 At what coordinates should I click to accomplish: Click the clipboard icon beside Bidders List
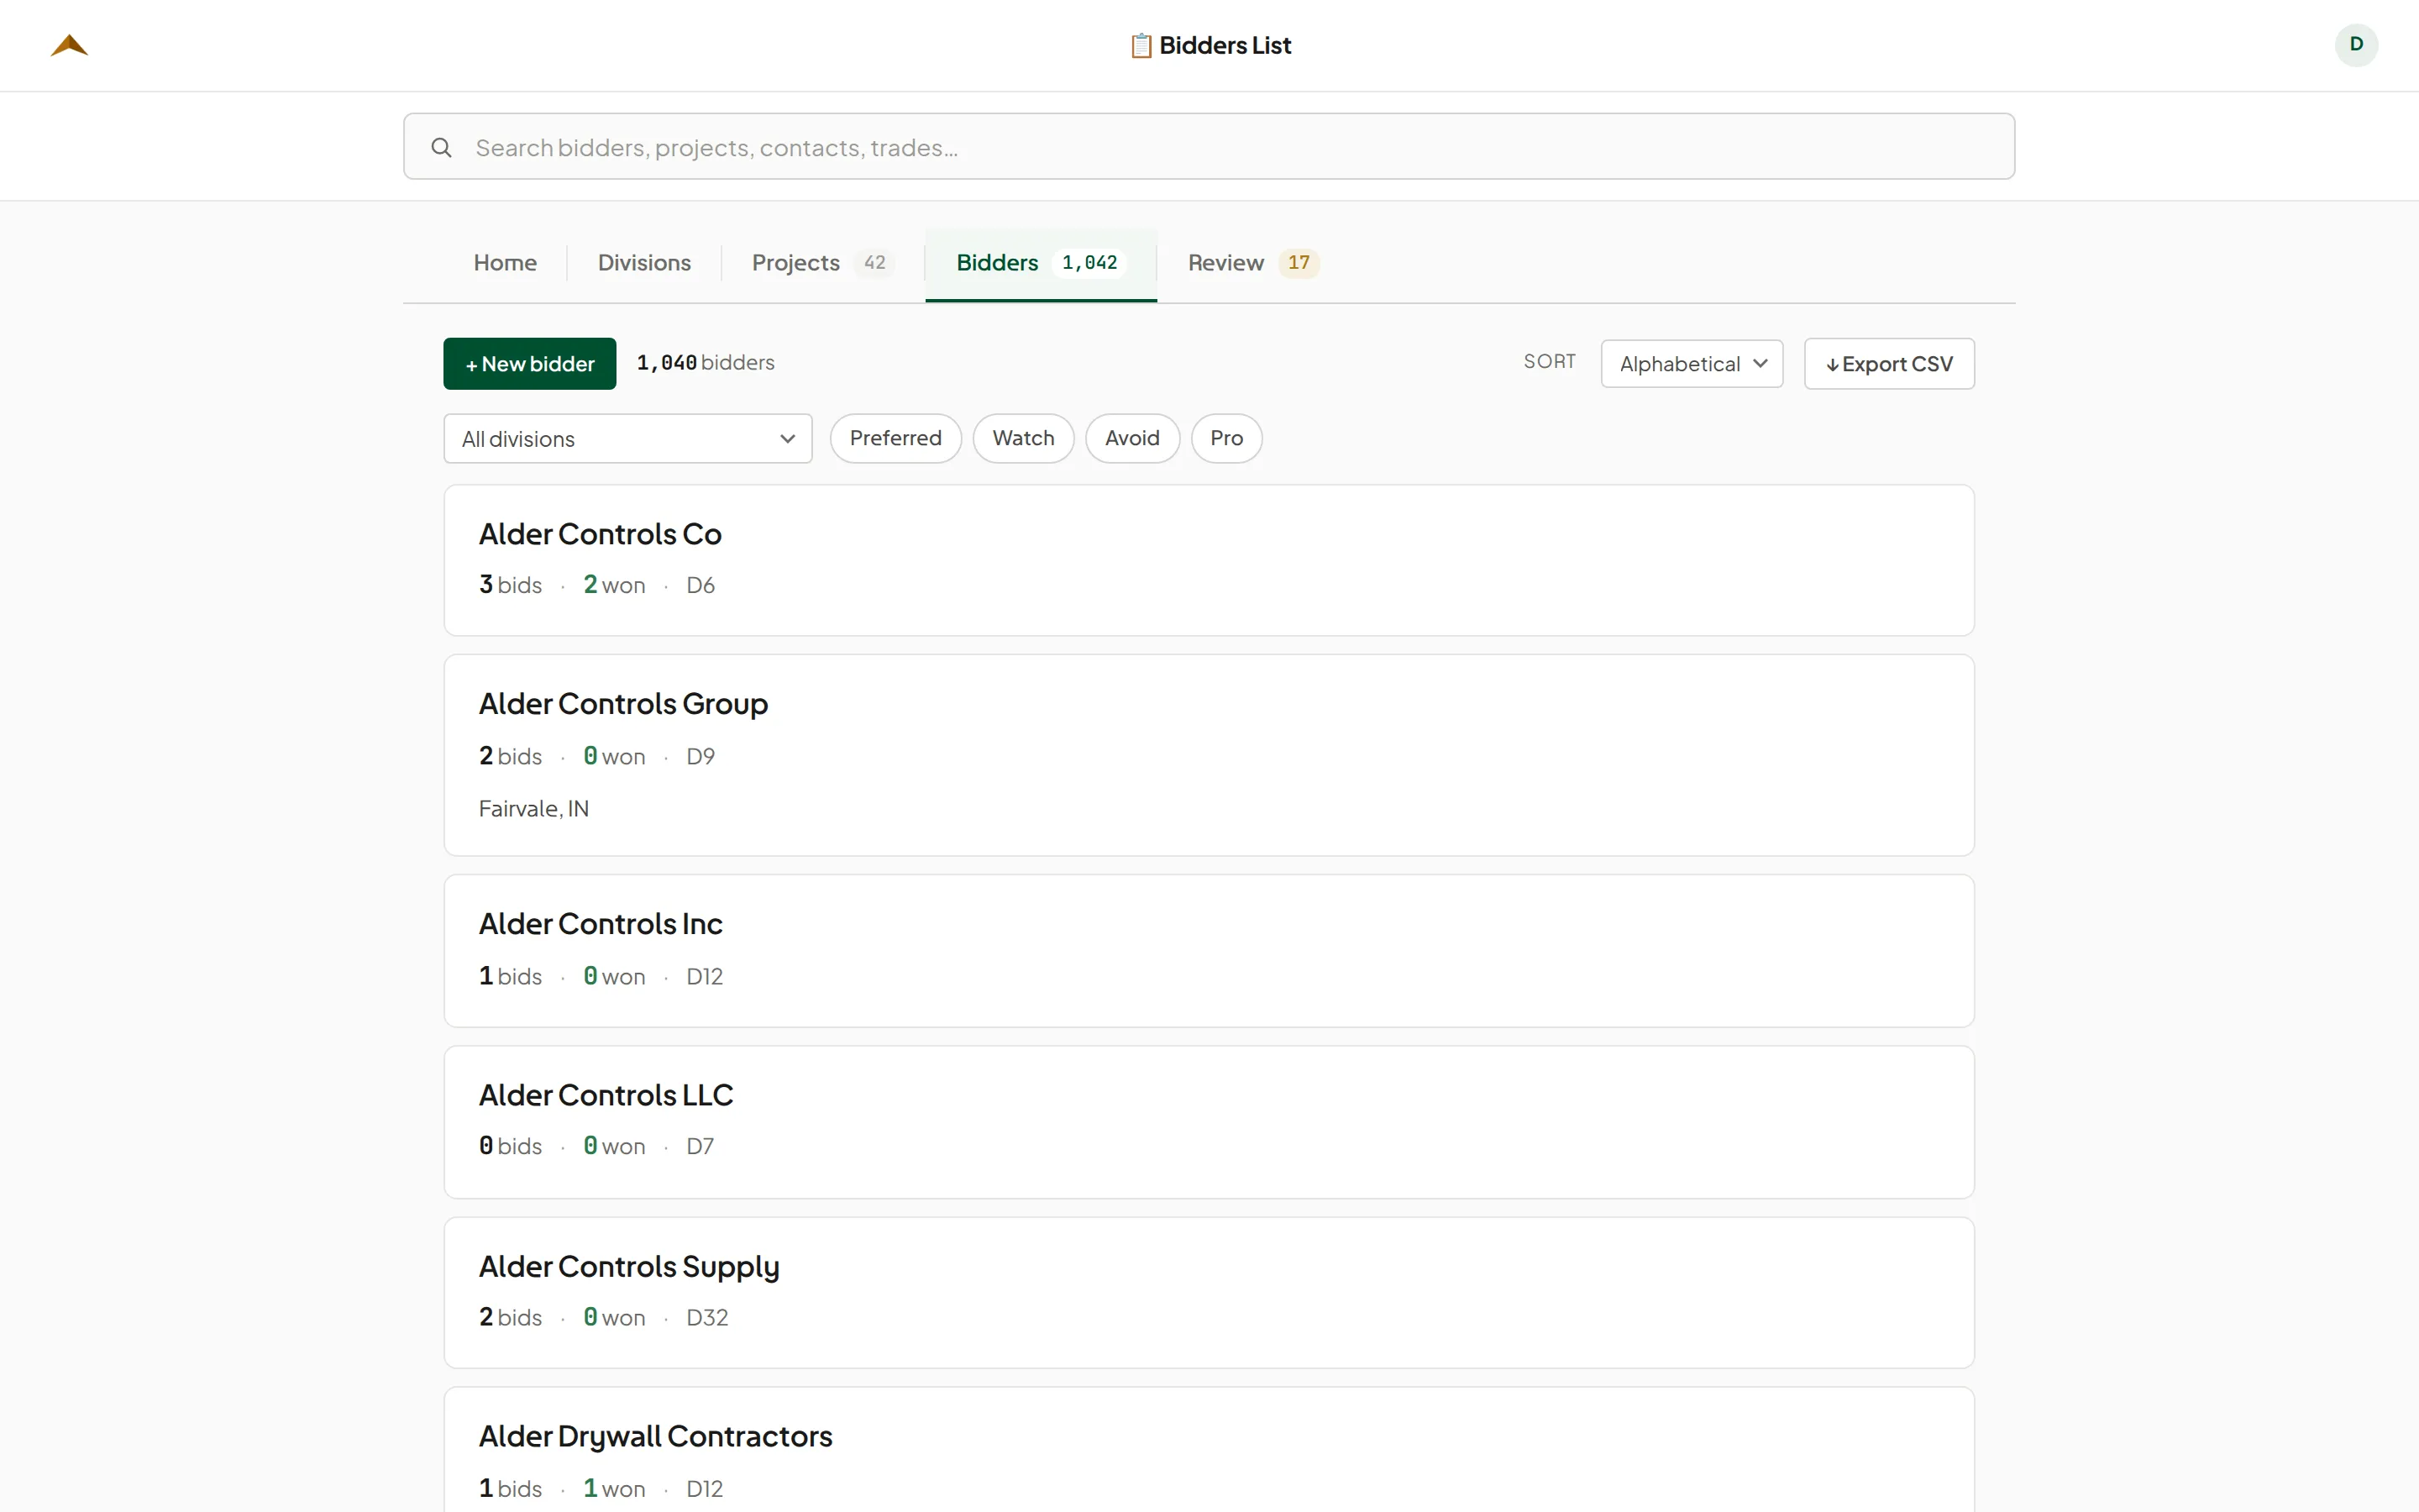(x=1141, y=46)
